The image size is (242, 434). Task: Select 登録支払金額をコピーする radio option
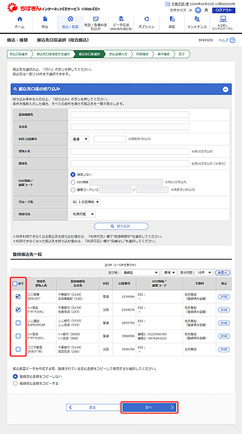[15, 383]
